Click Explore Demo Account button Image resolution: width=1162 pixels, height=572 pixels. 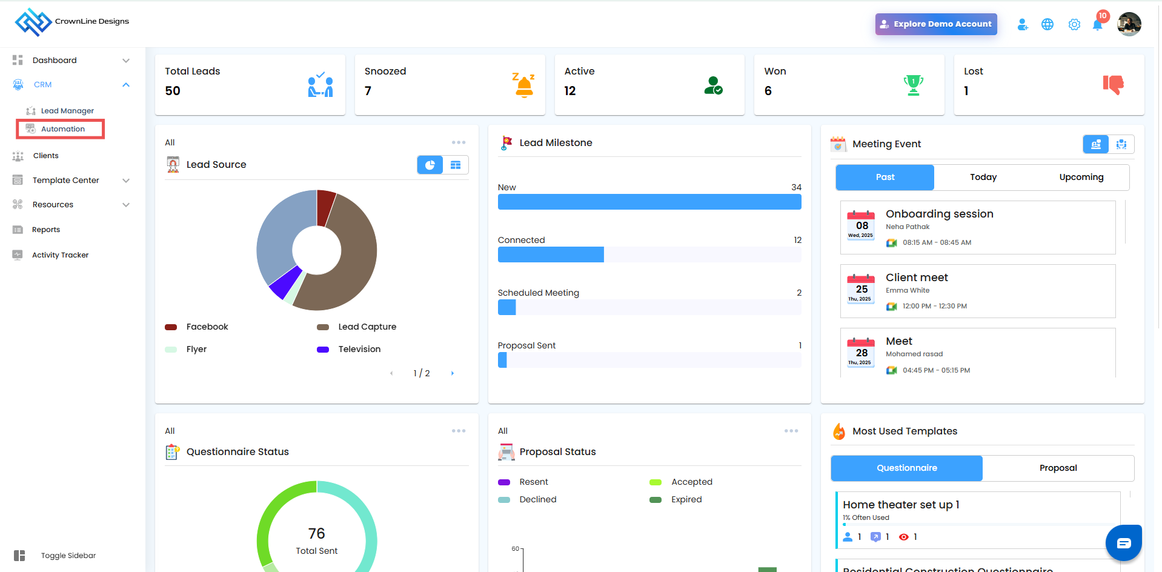coord(935,24)
